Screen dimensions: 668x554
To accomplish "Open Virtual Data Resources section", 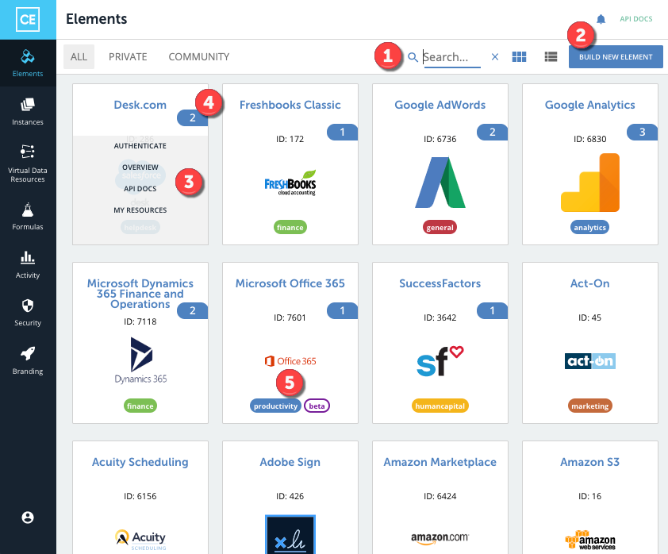I will tap(28, 164).
